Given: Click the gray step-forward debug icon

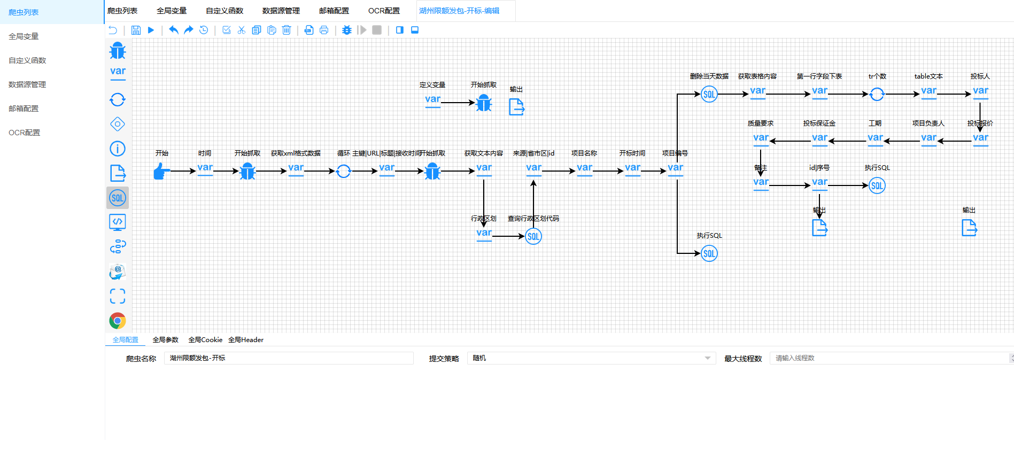Looking at the screenshot, I should pyautogui.click(x=362, y=30).
